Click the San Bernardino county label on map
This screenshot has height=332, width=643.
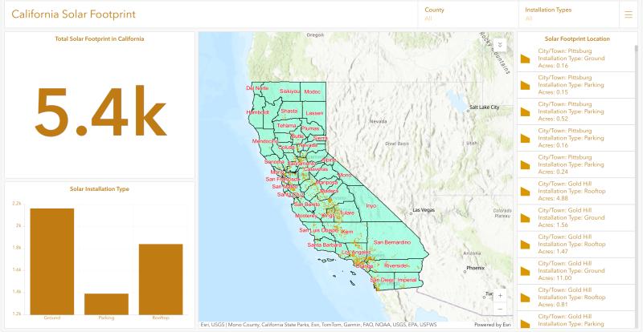pos(392,242)
